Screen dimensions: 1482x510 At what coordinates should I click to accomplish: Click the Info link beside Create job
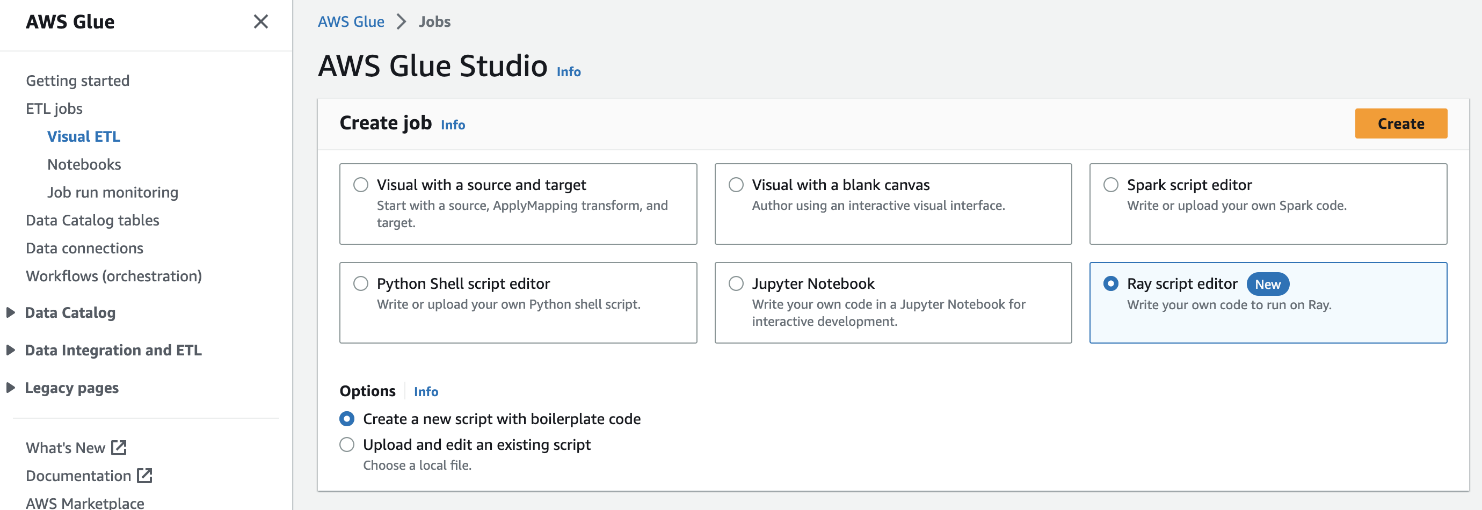[x=452, y=125]
